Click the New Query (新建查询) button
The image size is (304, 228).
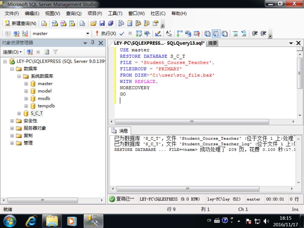20,23
